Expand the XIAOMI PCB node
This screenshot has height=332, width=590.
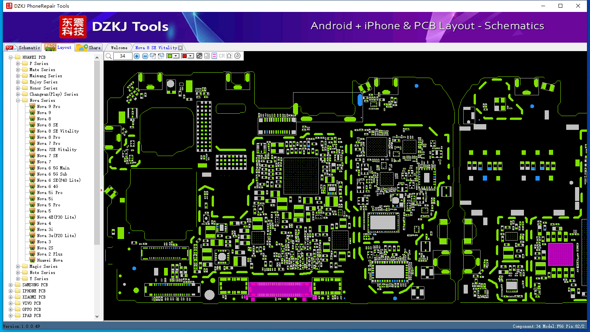(x=11, y=297)
